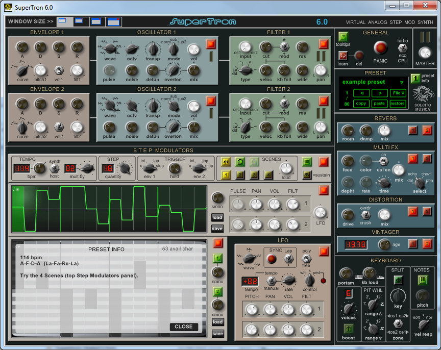Screen dimensions: 441x350
Task: Select scene 3 in the Scenes panel
Action: click(254, 175)
